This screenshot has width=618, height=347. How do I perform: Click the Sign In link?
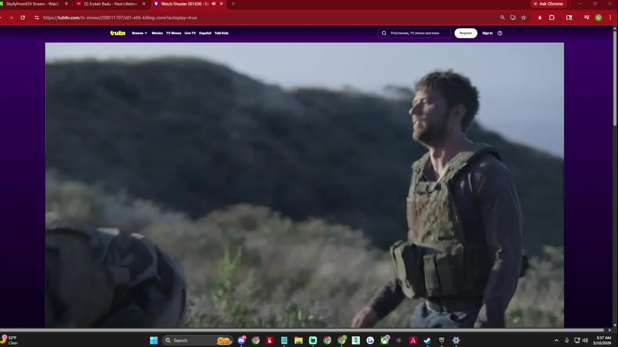coord(488,33)
